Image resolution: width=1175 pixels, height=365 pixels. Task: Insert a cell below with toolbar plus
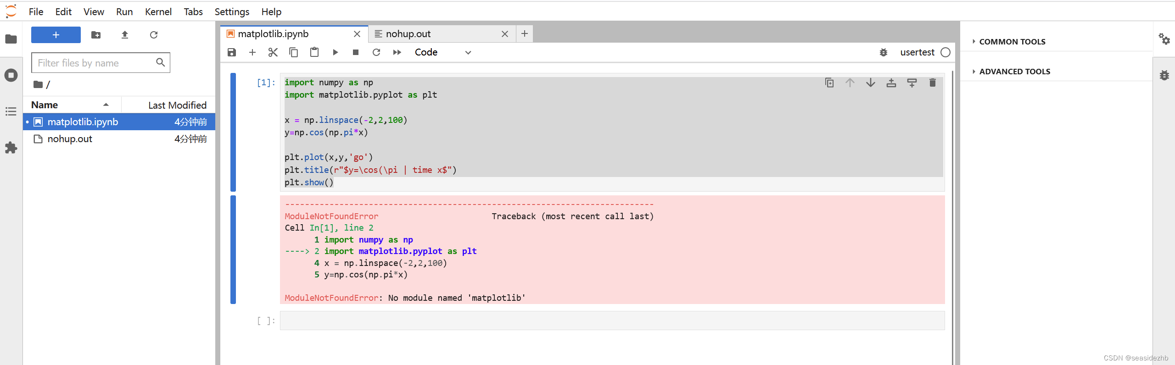click(x=252, y=52)
